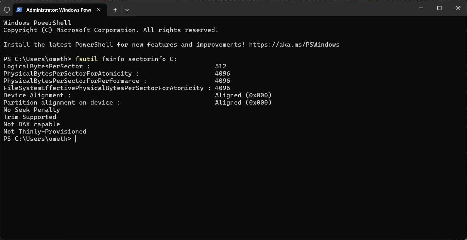Open the https://aka.ms/PSWindows link

[x=294, y=44]
